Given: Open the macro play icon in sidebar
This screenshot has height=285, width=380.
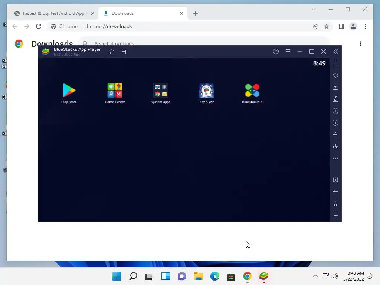Looking at the screenshot, I should [x=335, y=111].
